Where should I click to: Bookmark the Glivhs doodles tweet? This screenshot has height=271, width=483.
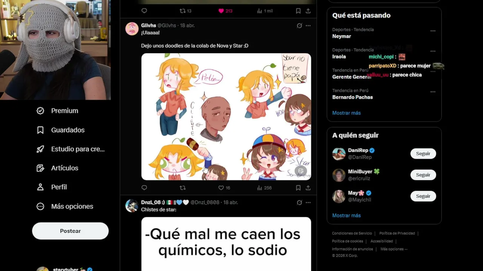point(298,188)
